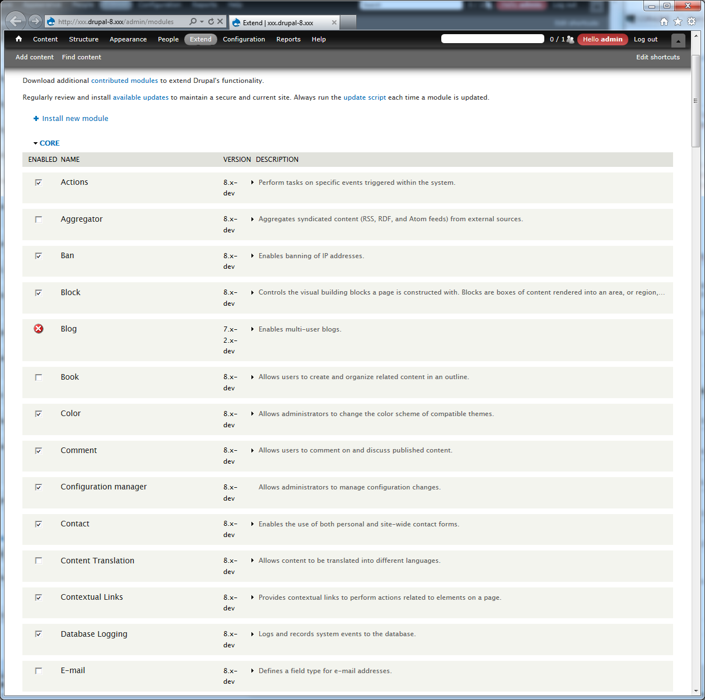The width and height of the screenshot is (705, 700).
Task: Enable the Content Translation checkbox
Action: 39,561
